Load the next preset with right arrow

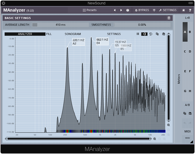[121, 10]
